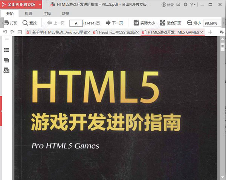Image resolution: width=226 pixels, height=180 pixels.
Task: Add a new document tab with plus
Action: (210, 32)
